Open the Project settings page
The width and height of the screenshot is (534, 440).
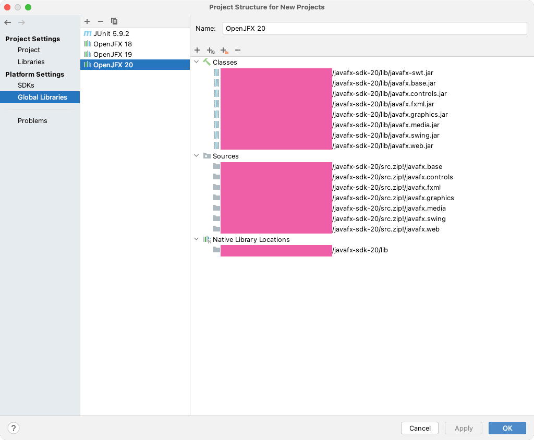tap(29, 50)
